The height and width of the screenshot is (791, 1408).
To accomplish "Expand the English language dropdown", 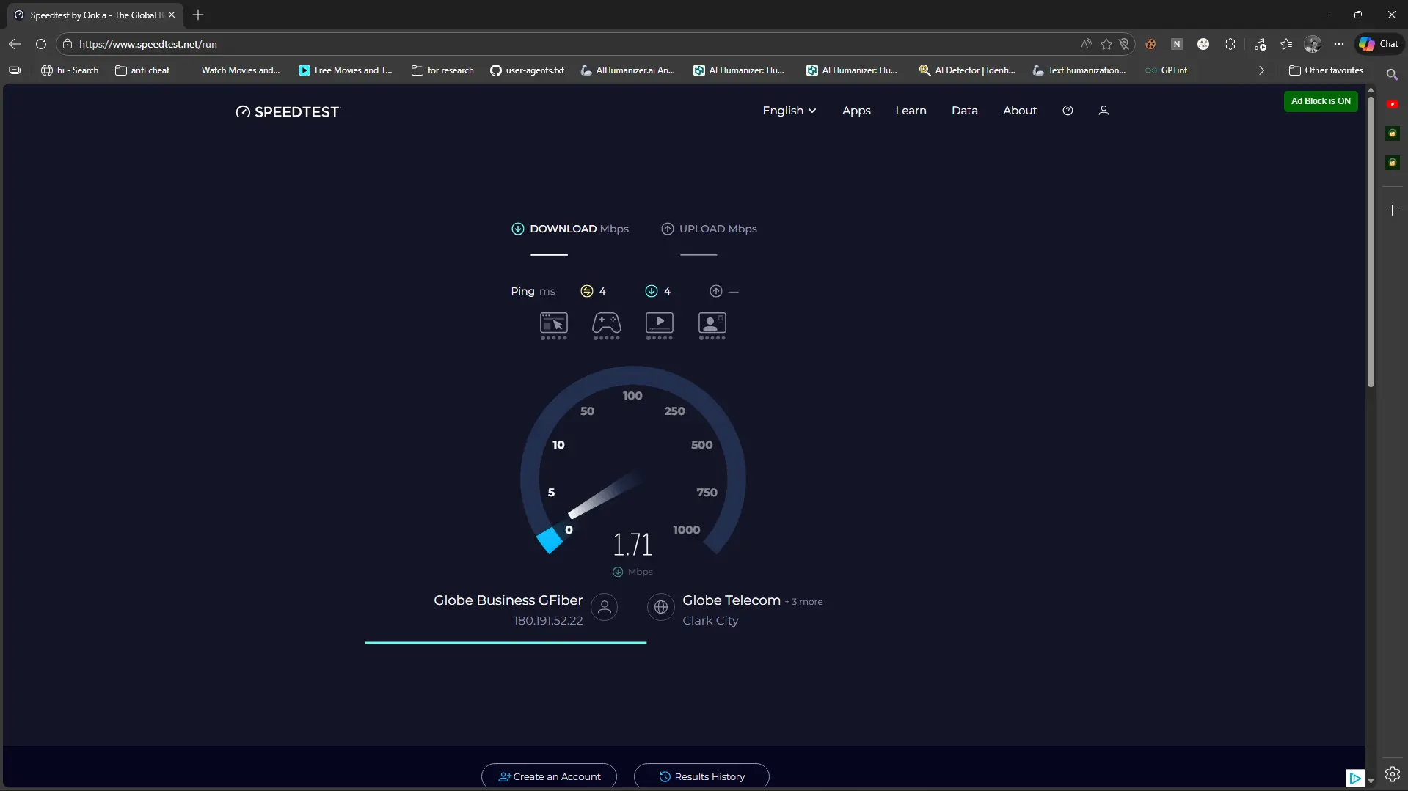I will coord(789,111).
